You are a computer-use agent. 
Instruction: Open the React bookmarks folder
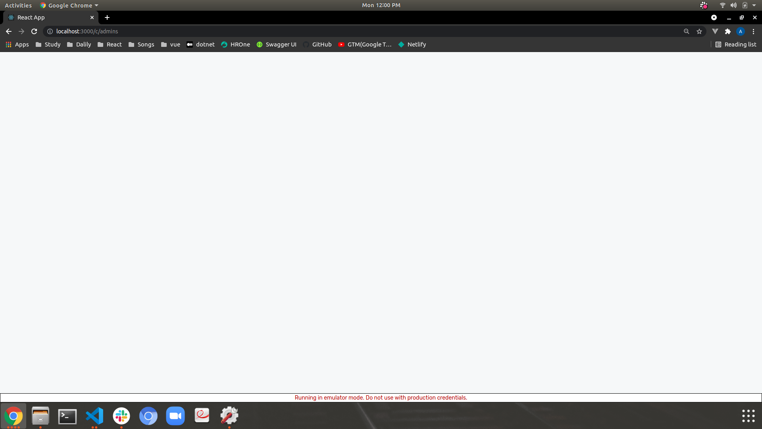[110, 44]
